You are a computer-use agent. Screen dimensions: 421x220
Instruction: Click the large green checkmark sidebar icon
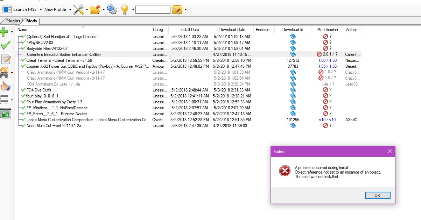[5, 45]
